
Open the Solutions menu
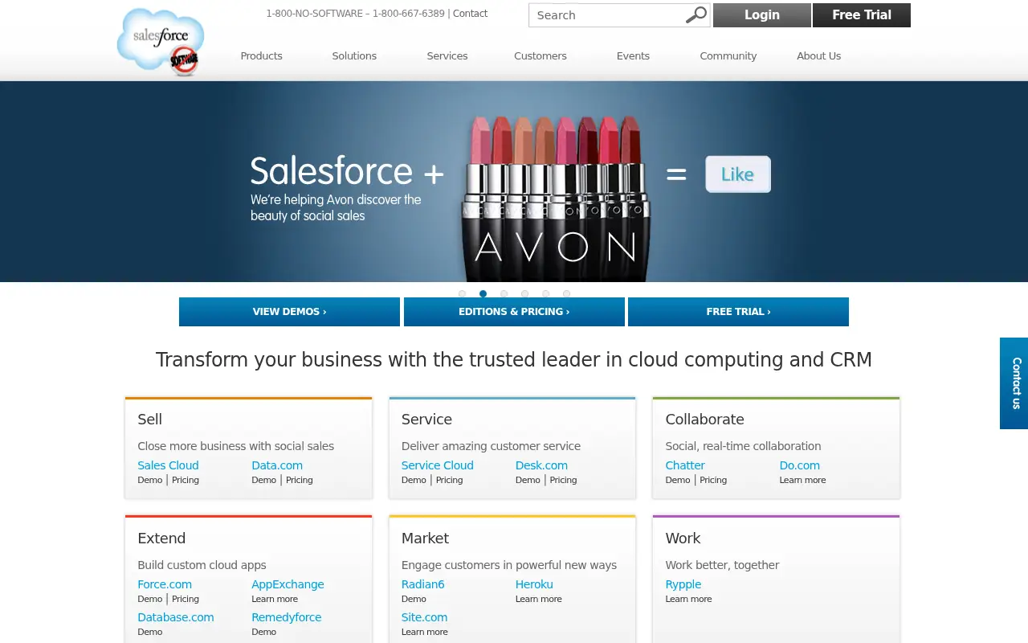[x=354, y=56]
